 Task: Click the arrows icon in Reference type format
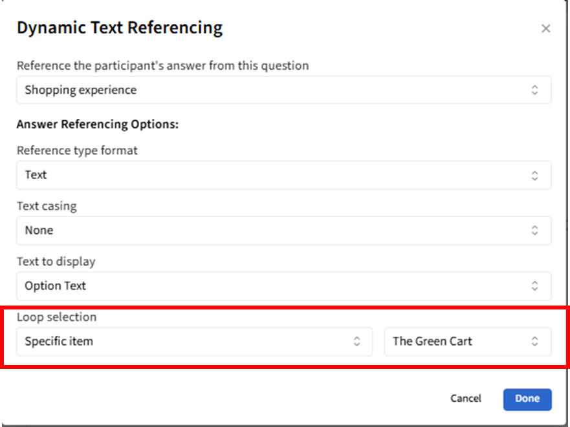534,175
